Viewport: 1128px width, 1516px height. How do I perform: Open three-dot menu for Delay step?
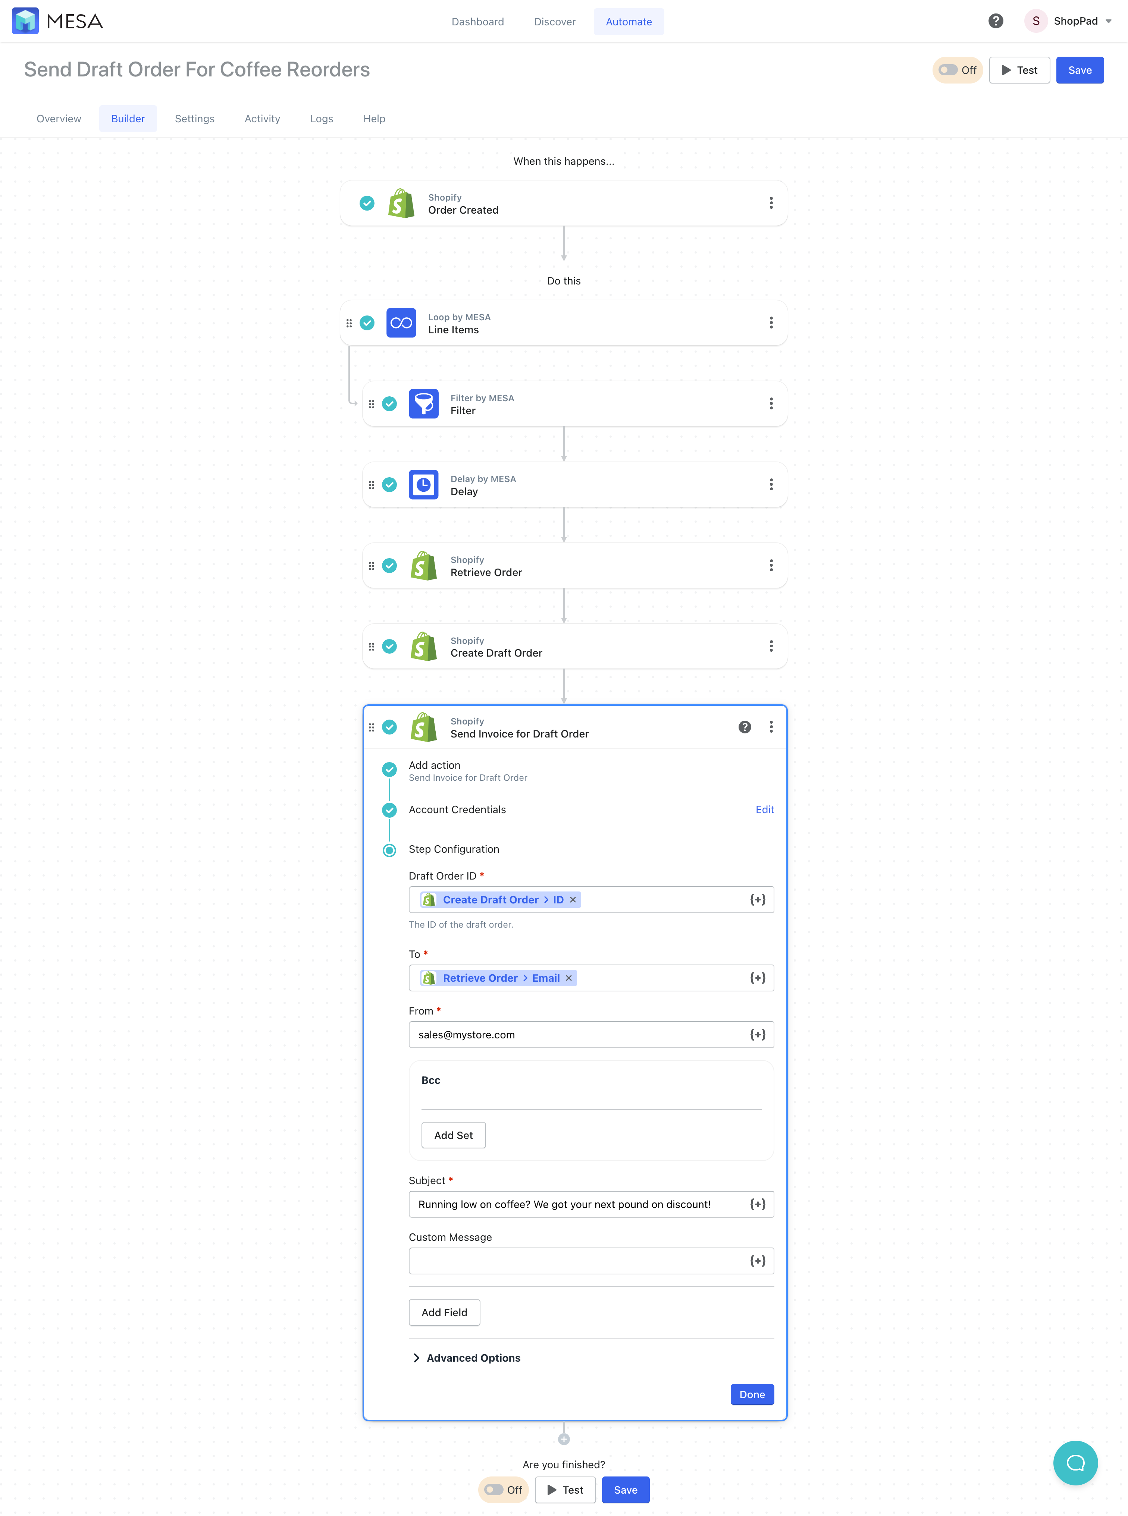(771, 485)
